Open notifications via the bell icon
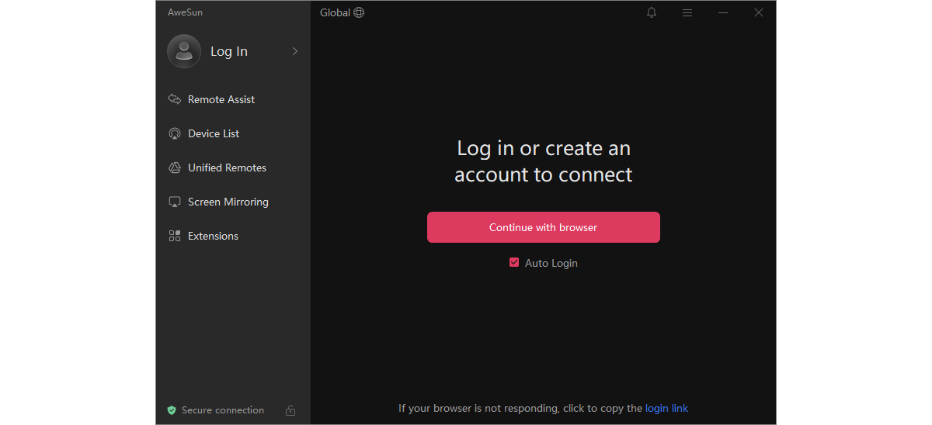The image size is (932, 425). [652, 12]
